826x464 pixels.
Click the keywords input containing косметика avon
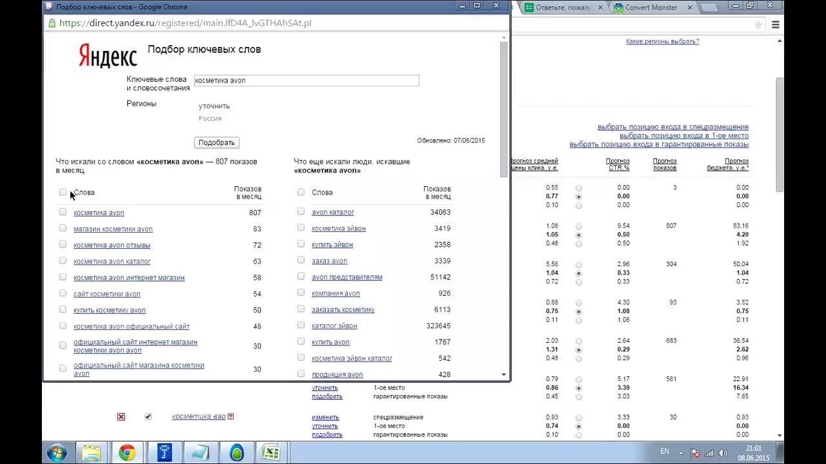click(307, 81)
